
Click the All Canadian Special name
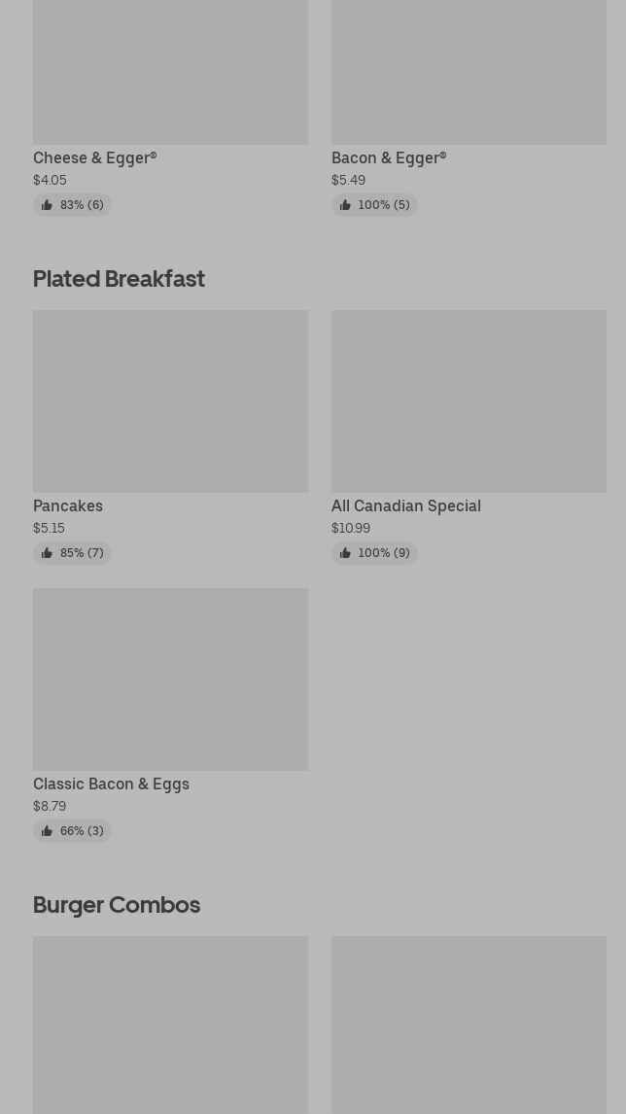pos(406,505)
